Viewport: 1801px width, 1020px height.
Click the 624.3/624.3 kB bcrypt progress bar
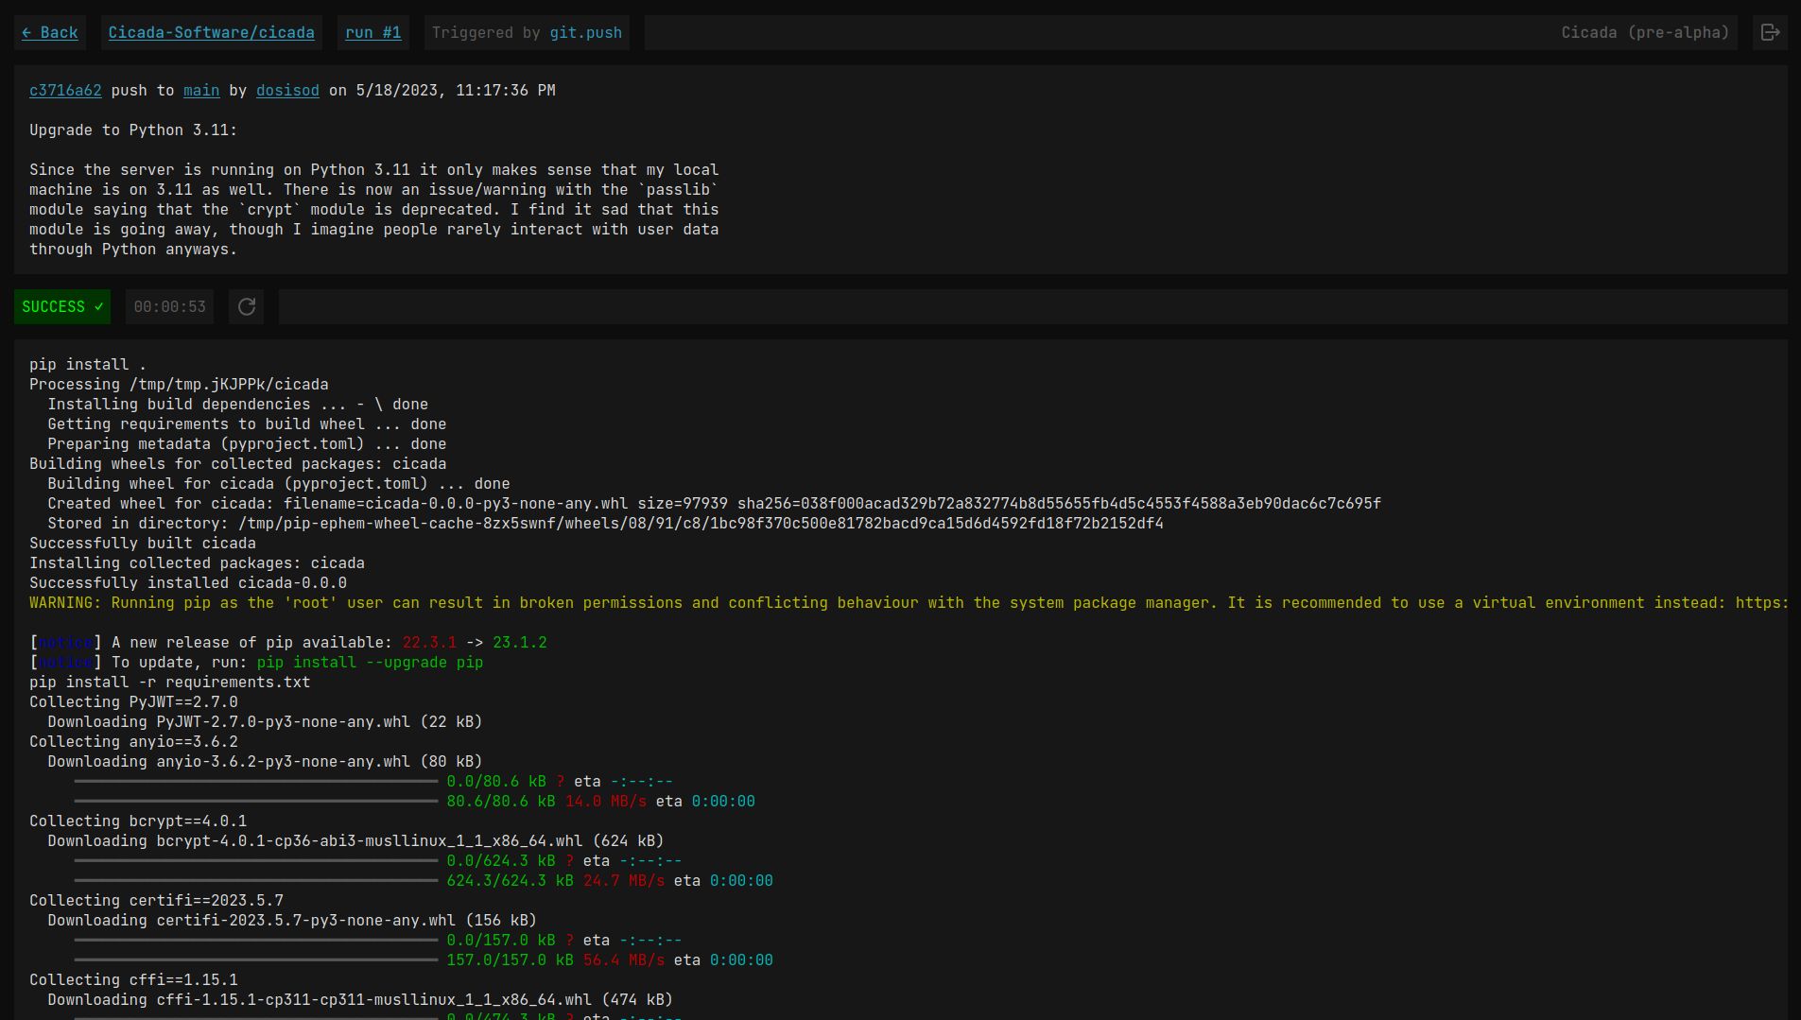(256, 881)
